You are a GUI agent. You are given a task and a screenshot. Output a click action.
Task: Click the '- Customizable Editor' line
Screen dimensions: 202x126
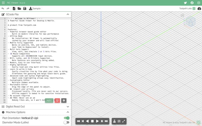[19, 80]
